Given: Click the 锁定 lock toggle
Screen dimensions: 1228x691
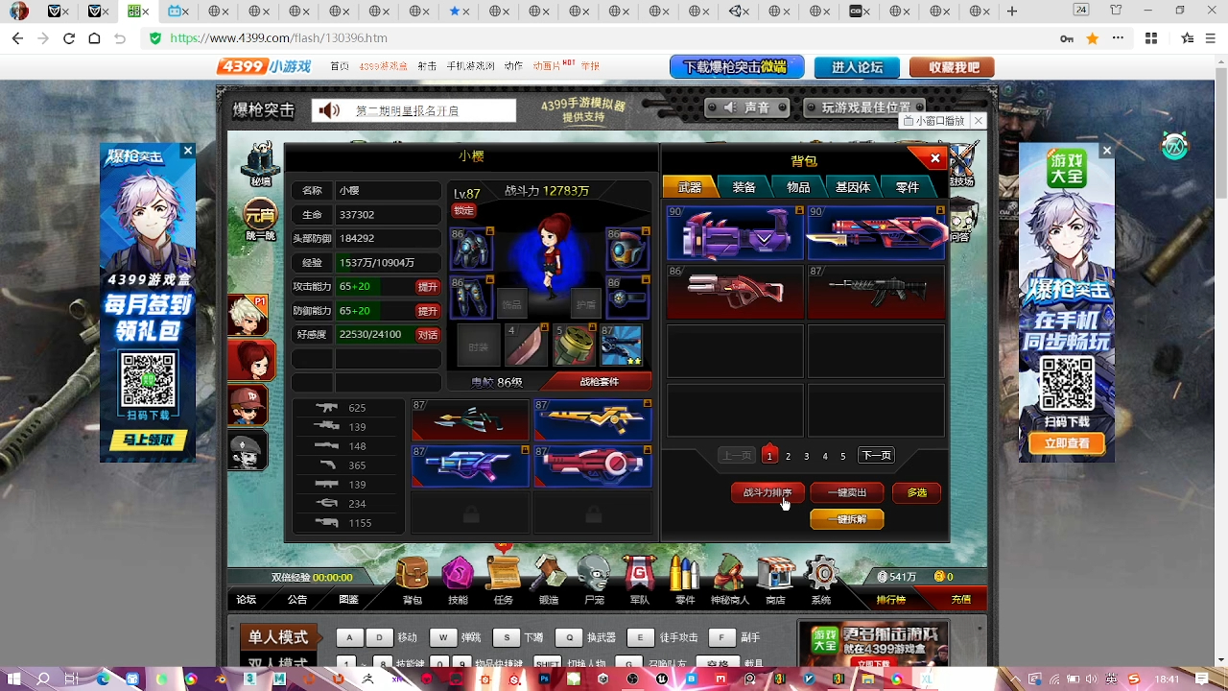Looking at the screenshot, I should (x=464, y=210).
